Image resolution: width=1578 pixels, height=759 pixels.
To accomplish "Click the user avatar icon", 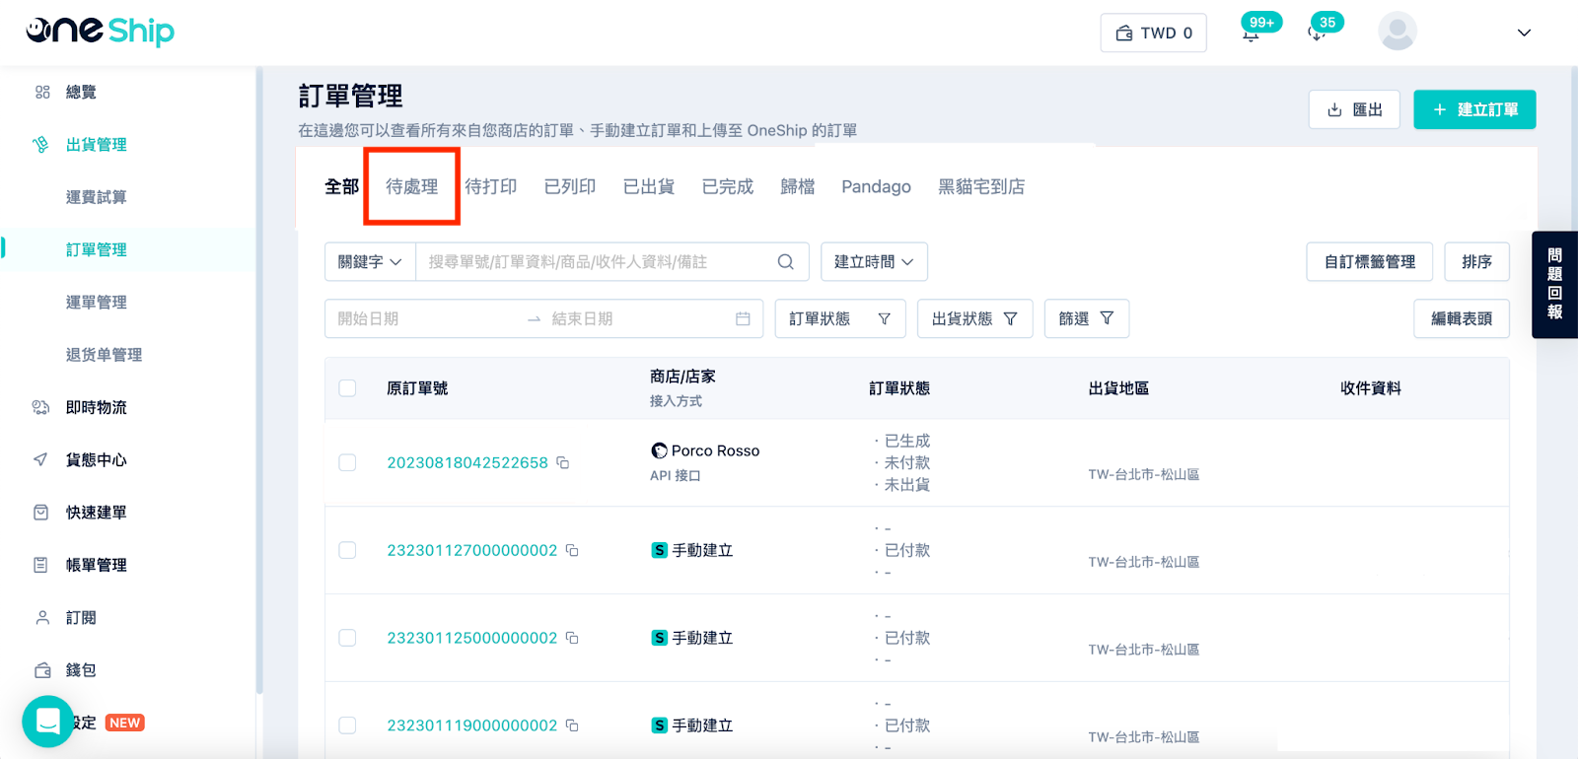I will tap(1397, 32).
